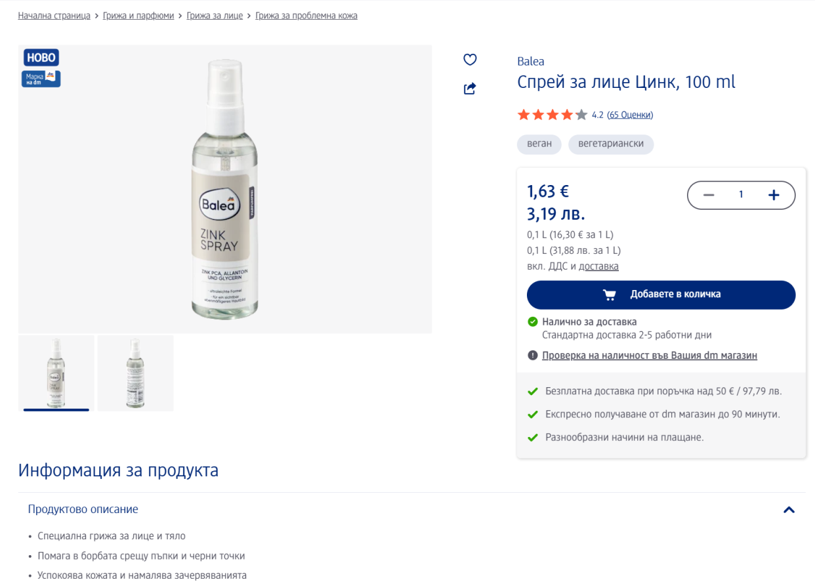Go to Грижа и парфюми breadcrumb
This screenshot has height=582, width=815.
tap(138, 16)
